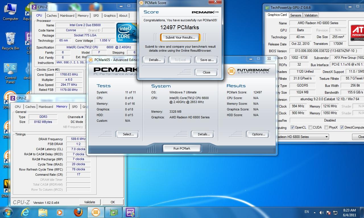This screenshot has width=364, height=218.
Task: Click Validate button in CPU-Z
Action: pyautogui.click(x=90, y=202)
